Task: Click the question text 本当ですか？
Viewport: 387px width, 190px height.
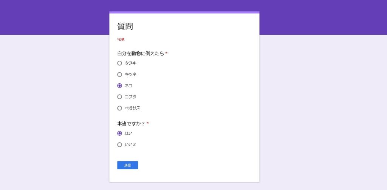Action: coord(131,124)
